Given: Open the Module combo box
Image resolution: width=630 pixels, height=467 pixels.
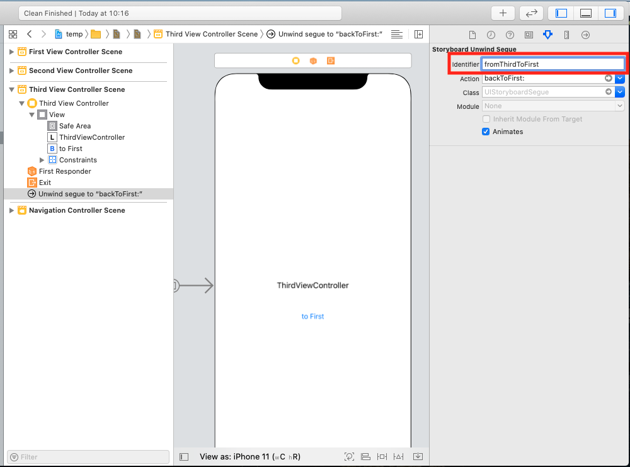Looking at the screenshot, I should click(553, 106).
